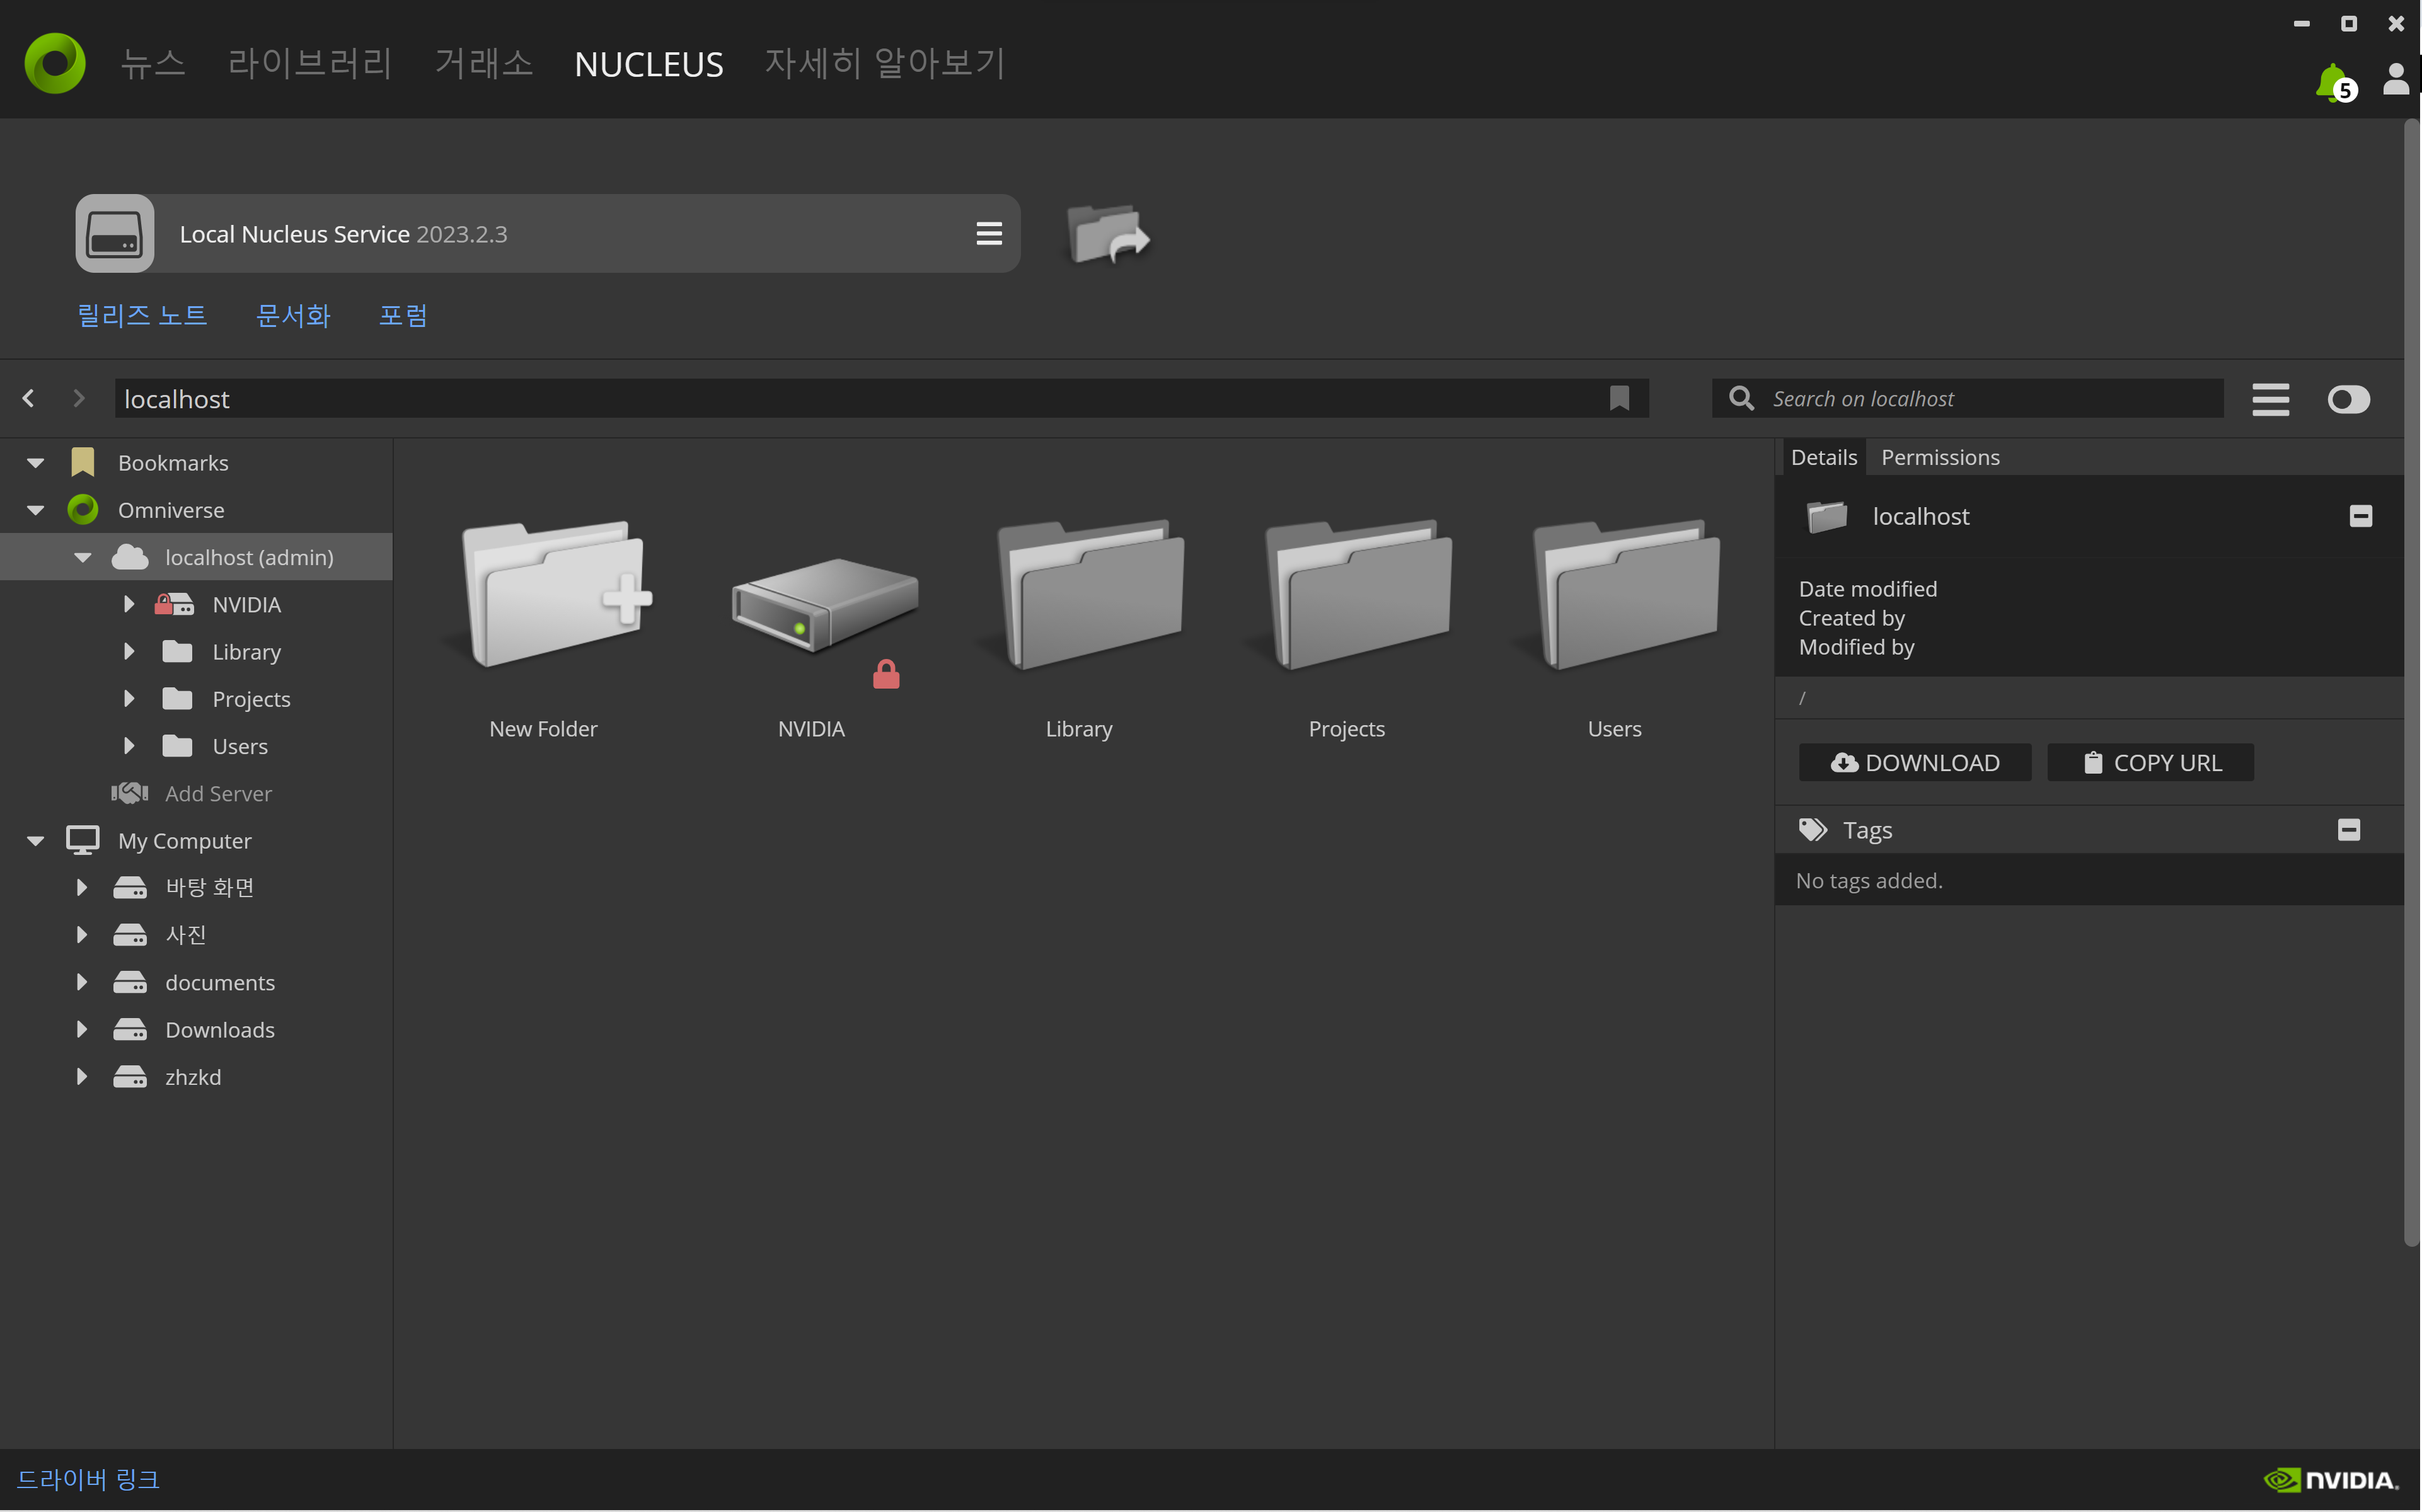Click the search magnifier icon
Viewport: 2422px width, 1512px height.
pos(1741,398)
